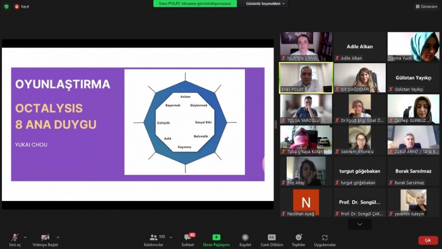The image size is (442, 249).
Task: Change layout via Görünüm menu
Action: pos(426,6)
